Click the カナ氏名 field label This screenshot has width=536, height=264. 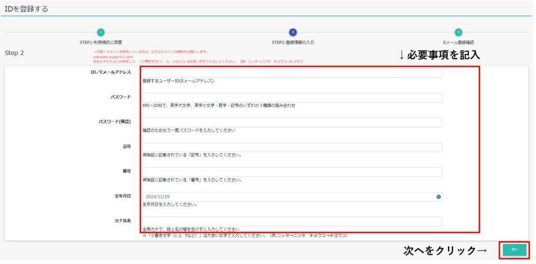click(122, 221)
